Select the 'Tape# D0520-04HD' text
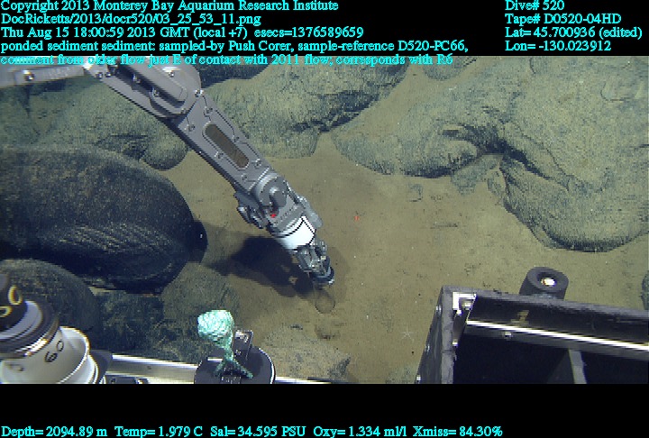 pos(562,19)
